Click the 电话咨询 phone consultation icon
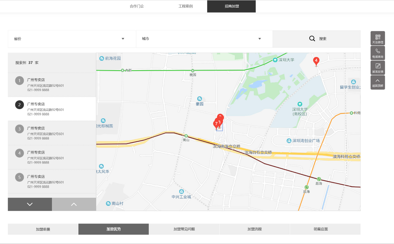This screenshot has width=394, height=244. 377,53
